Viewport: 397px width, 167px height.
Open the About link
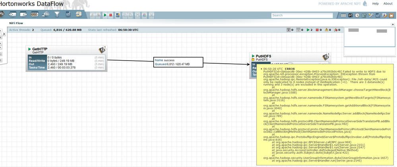388,4
